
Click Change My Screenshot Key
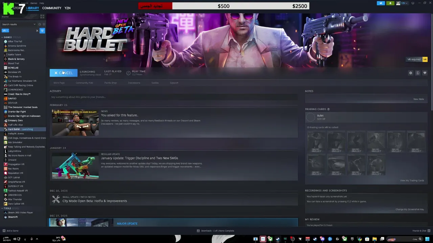tap(410, 209)
